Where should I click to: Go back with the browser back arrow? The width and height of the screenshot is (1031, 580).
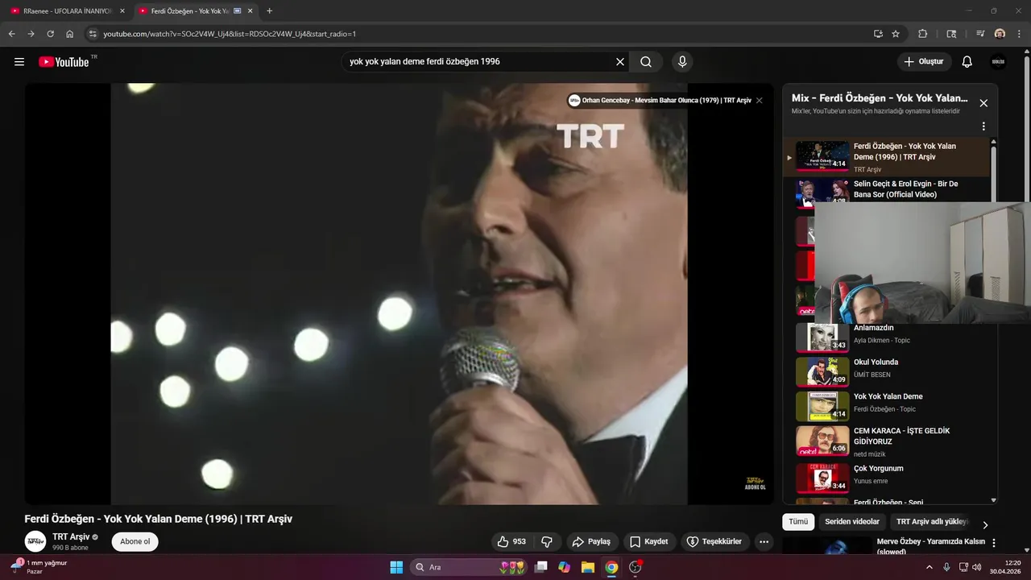point(11,34)
